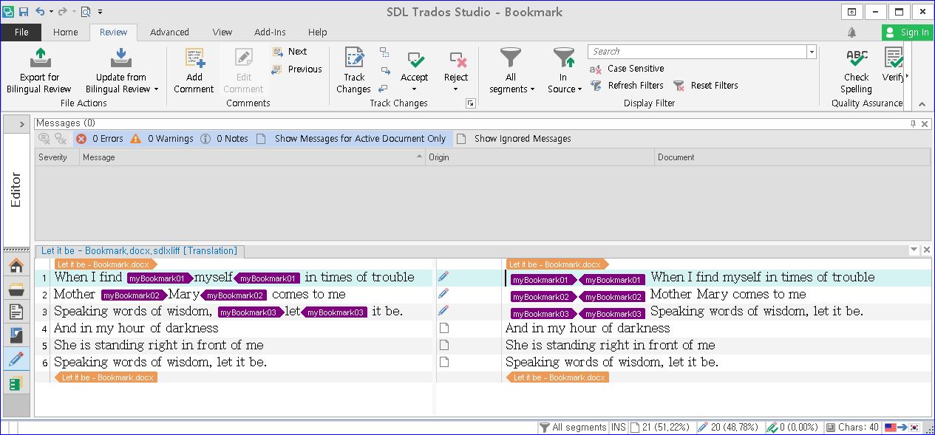Click the pencil status icon of segment 1
The image size is (935, 435).
[443, 276]
